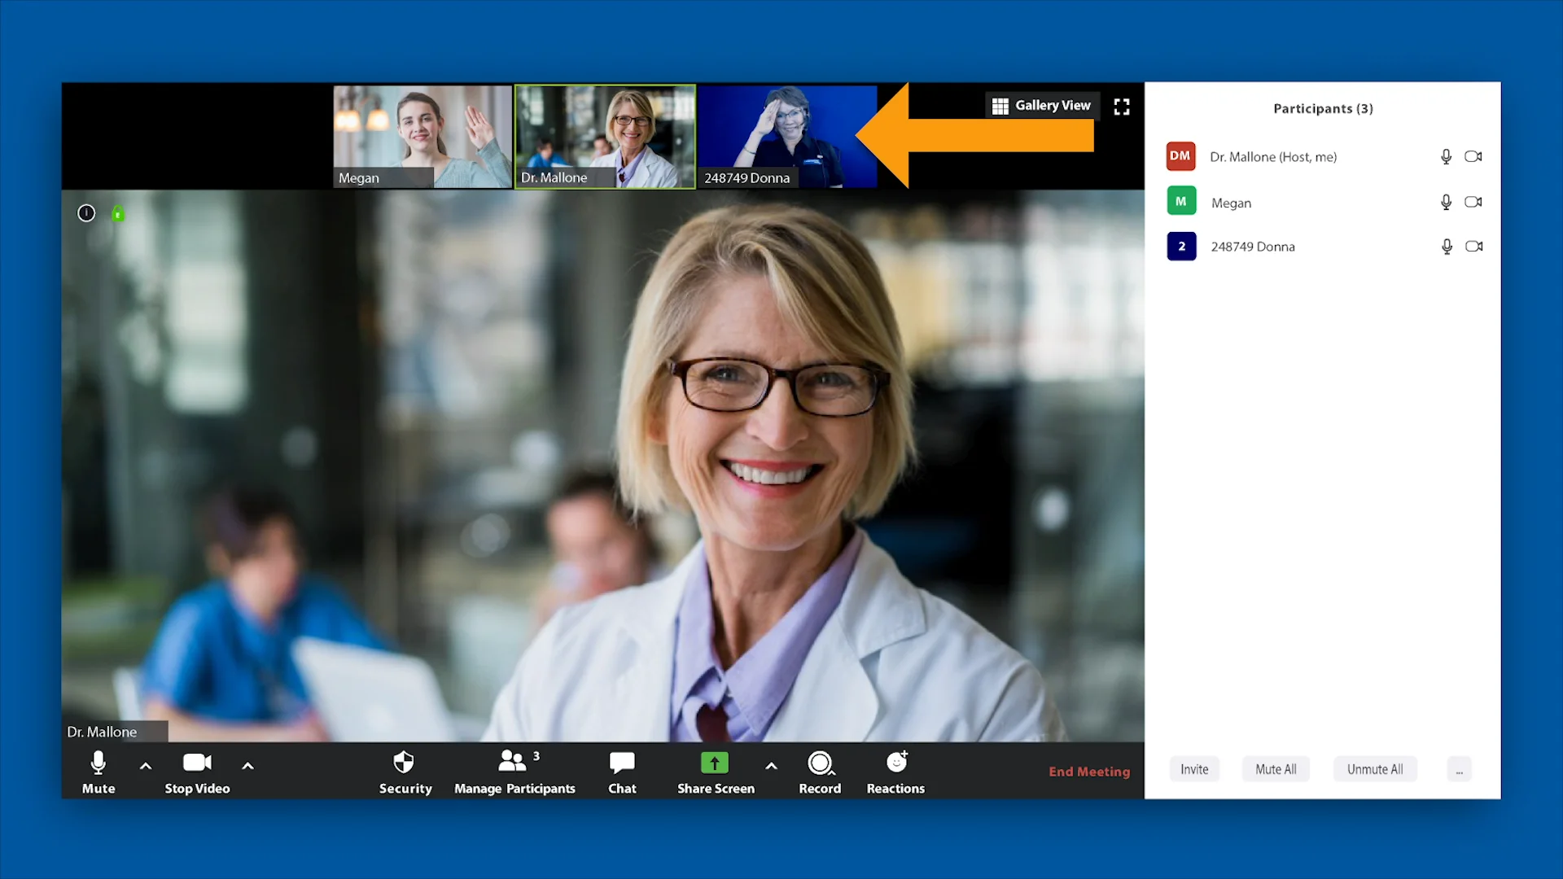1563x879 pixels.
Task: Select Megan's video thumbnail
Action: click(x=422, y=136)
